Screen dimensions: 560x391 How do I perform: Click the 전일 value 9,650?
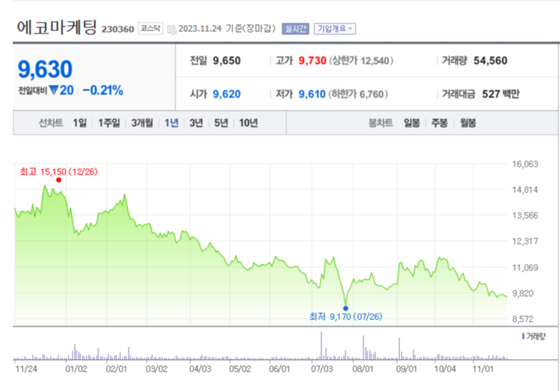[227, 61]
